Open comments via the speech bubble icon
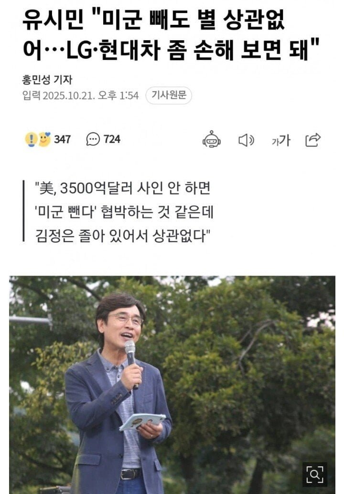This screenshot has width=344, height=494. [93, 139]
